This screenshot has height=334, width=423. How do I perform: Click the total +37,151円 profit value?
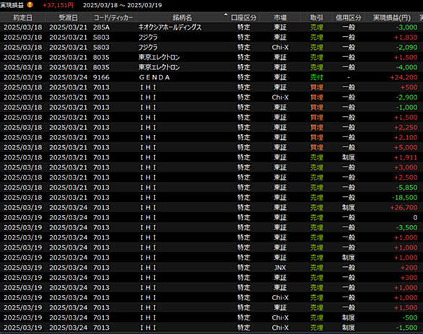(x=58, y=5)
